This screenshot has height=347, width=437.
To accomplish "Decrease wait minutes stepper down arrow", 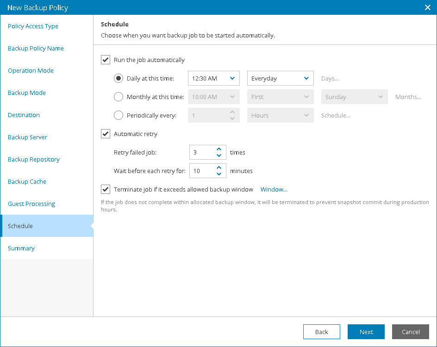I will click(219, 174).
